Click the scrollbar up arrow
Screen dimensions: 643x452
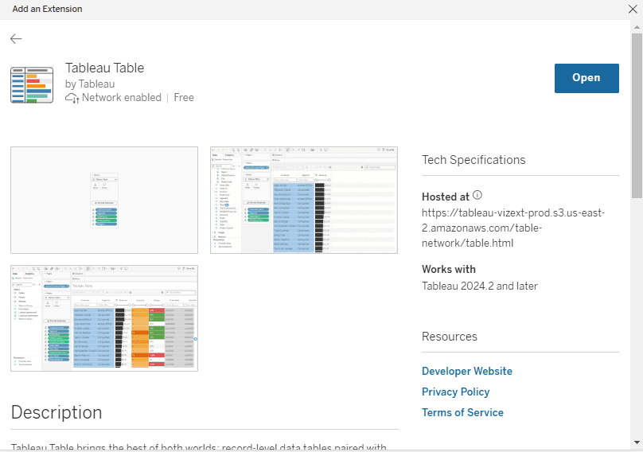[x=637, y=27]
